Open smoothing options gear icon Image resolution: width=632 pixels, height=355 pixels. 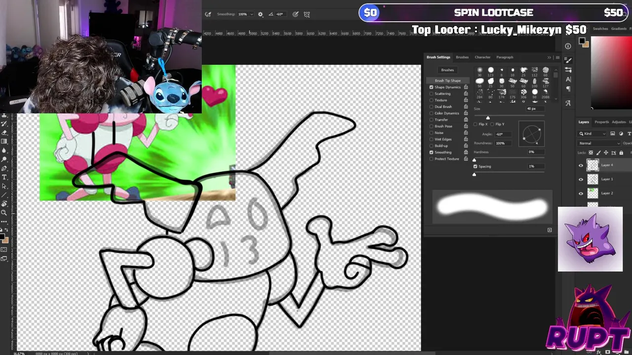pos(260,14)
